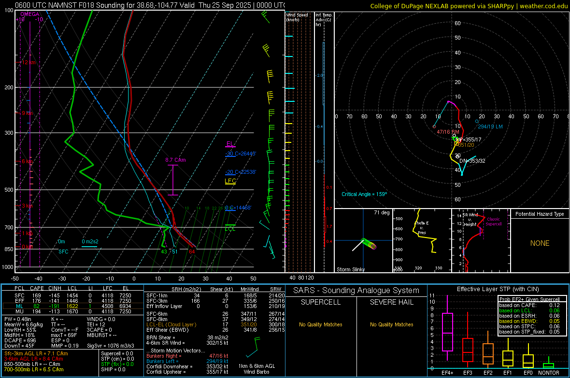Click the 3 km height marker
The height and width of the screenshot is (378, 570).
pos(27,206)
